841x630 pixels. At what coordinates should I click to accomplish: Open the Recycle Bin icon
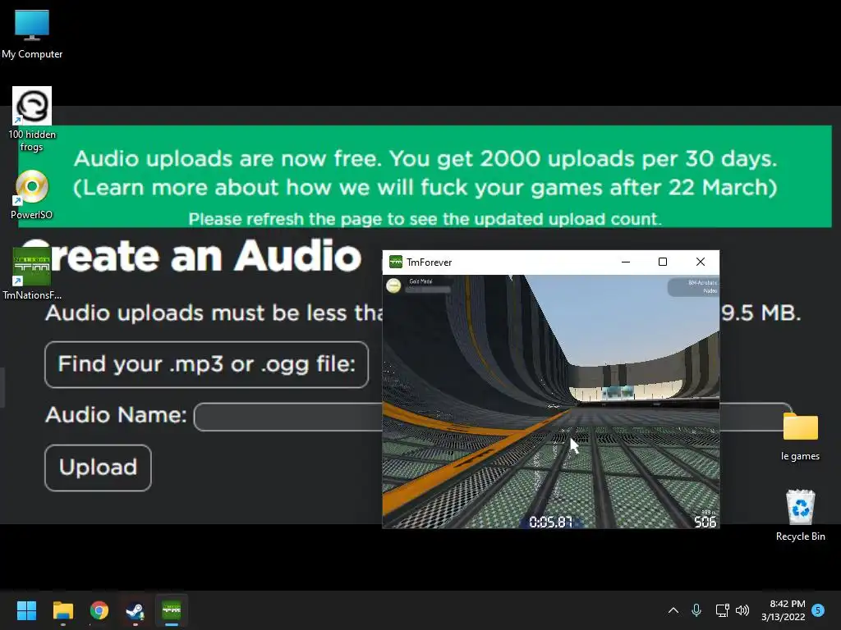[800, 515]
